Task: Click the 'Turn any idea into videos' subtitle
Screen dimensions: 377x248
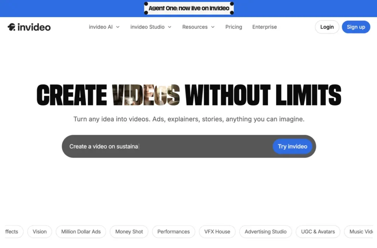Action: click(x=189, y=119)
